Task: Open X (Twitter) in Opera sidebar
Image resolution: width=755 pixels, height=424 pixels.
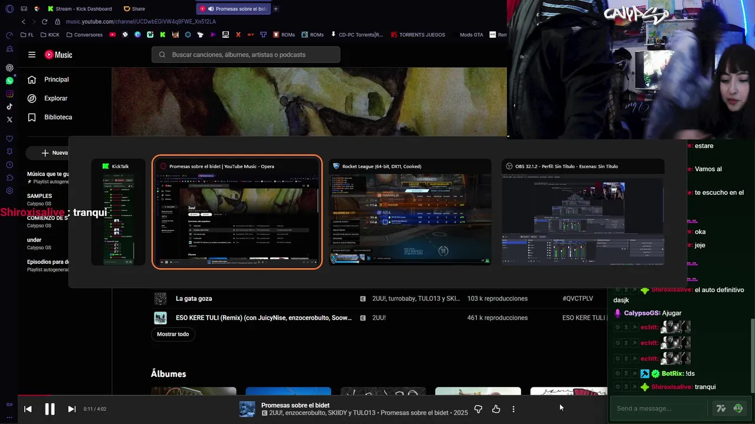Action: [x=9, y=120]
